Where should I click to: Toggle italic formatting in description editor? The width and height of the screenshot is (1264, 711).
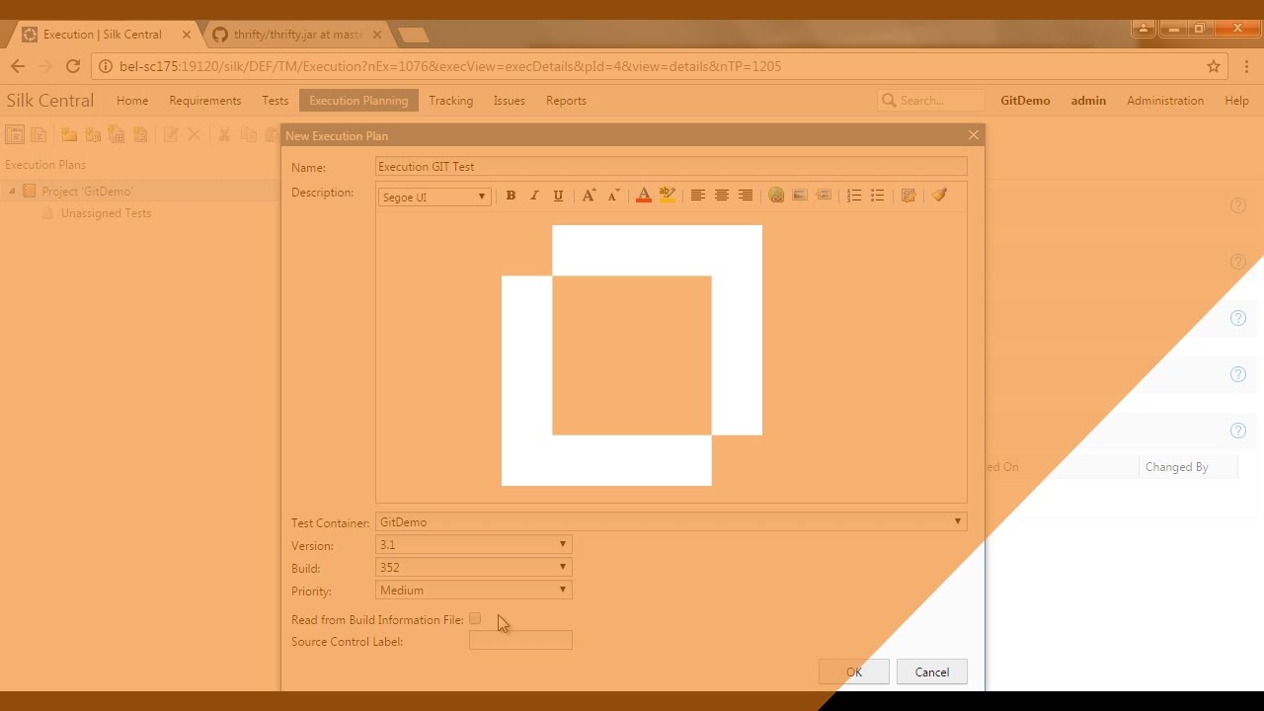click(534, 196)
